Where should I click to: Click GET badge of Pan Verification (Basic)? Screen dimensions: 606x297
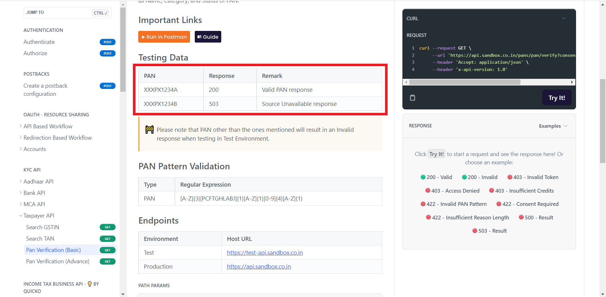click(x=108, y=250)
